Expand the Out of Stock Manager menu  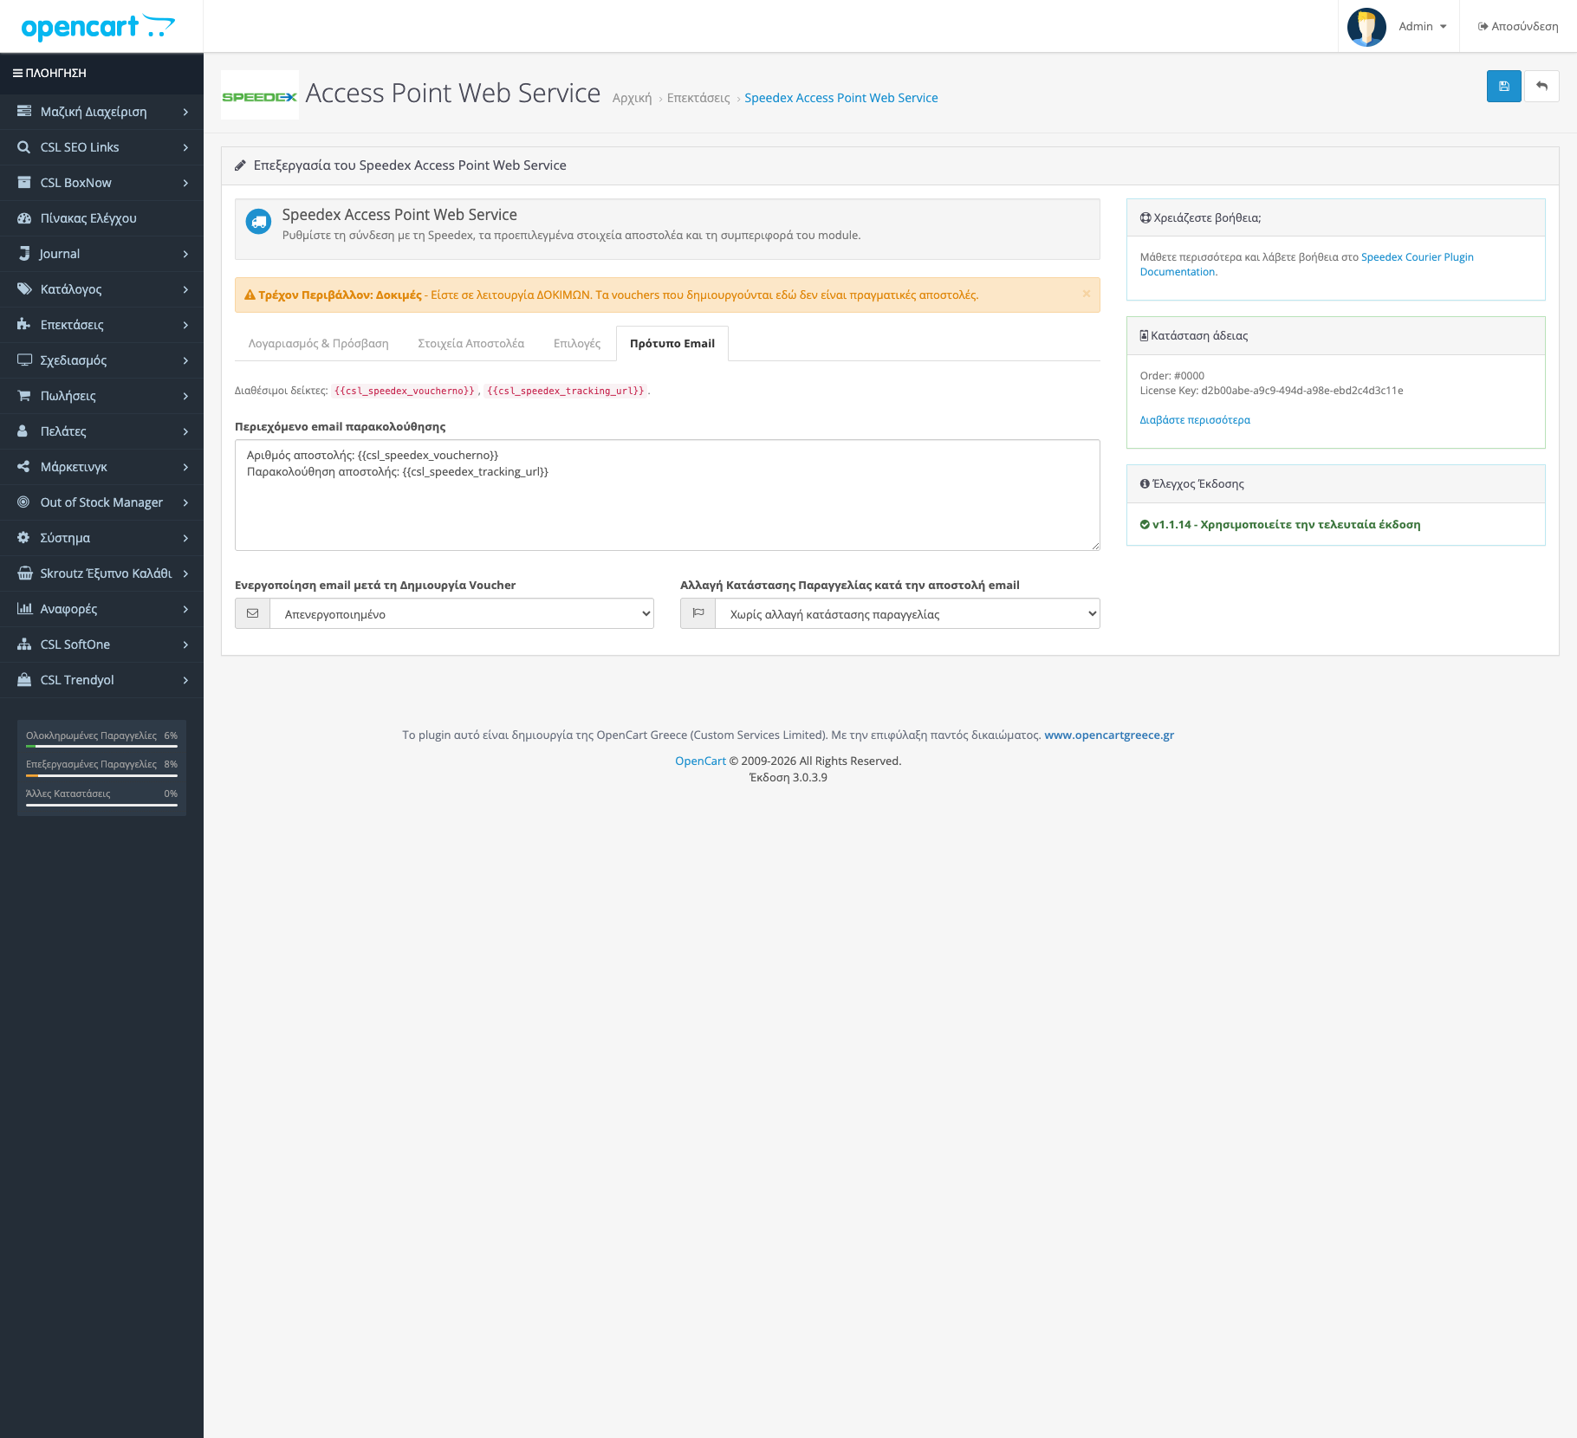pyautogui.click(x=102, y=502)
